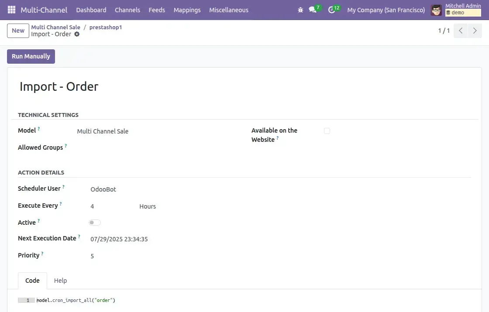The width and height of the screenshot is (489, 312).
Task: Click help tooltip next to Priority
Action: tap(42, 254)
